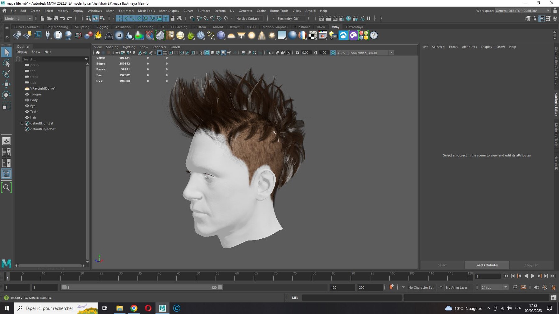Click the Play forwards button
Screen dimensions: 559x314
(533, 276)
